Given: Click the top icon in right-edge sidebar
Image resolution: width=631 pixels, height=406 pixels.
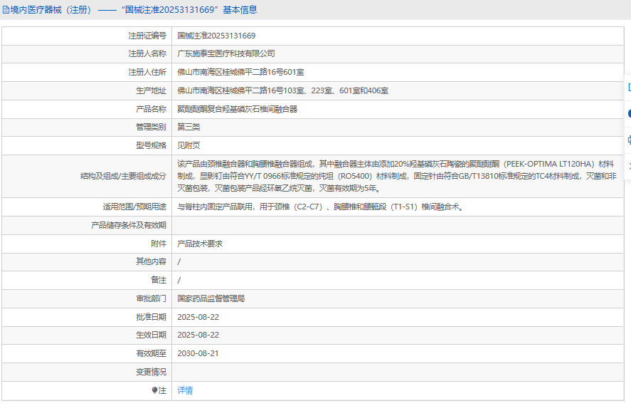Looking at the screenshot, I should (x=628, y=88).
